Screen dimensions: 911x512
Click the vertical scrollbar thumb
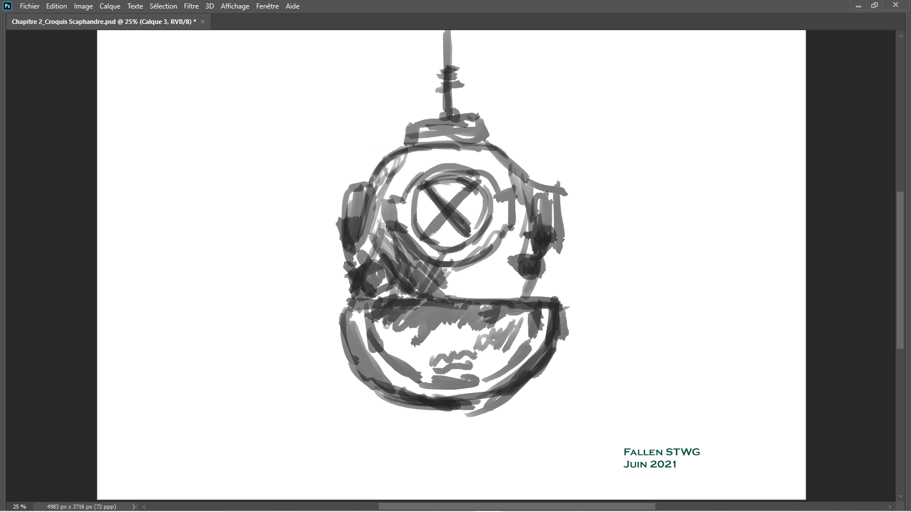[x=900, y=270]
